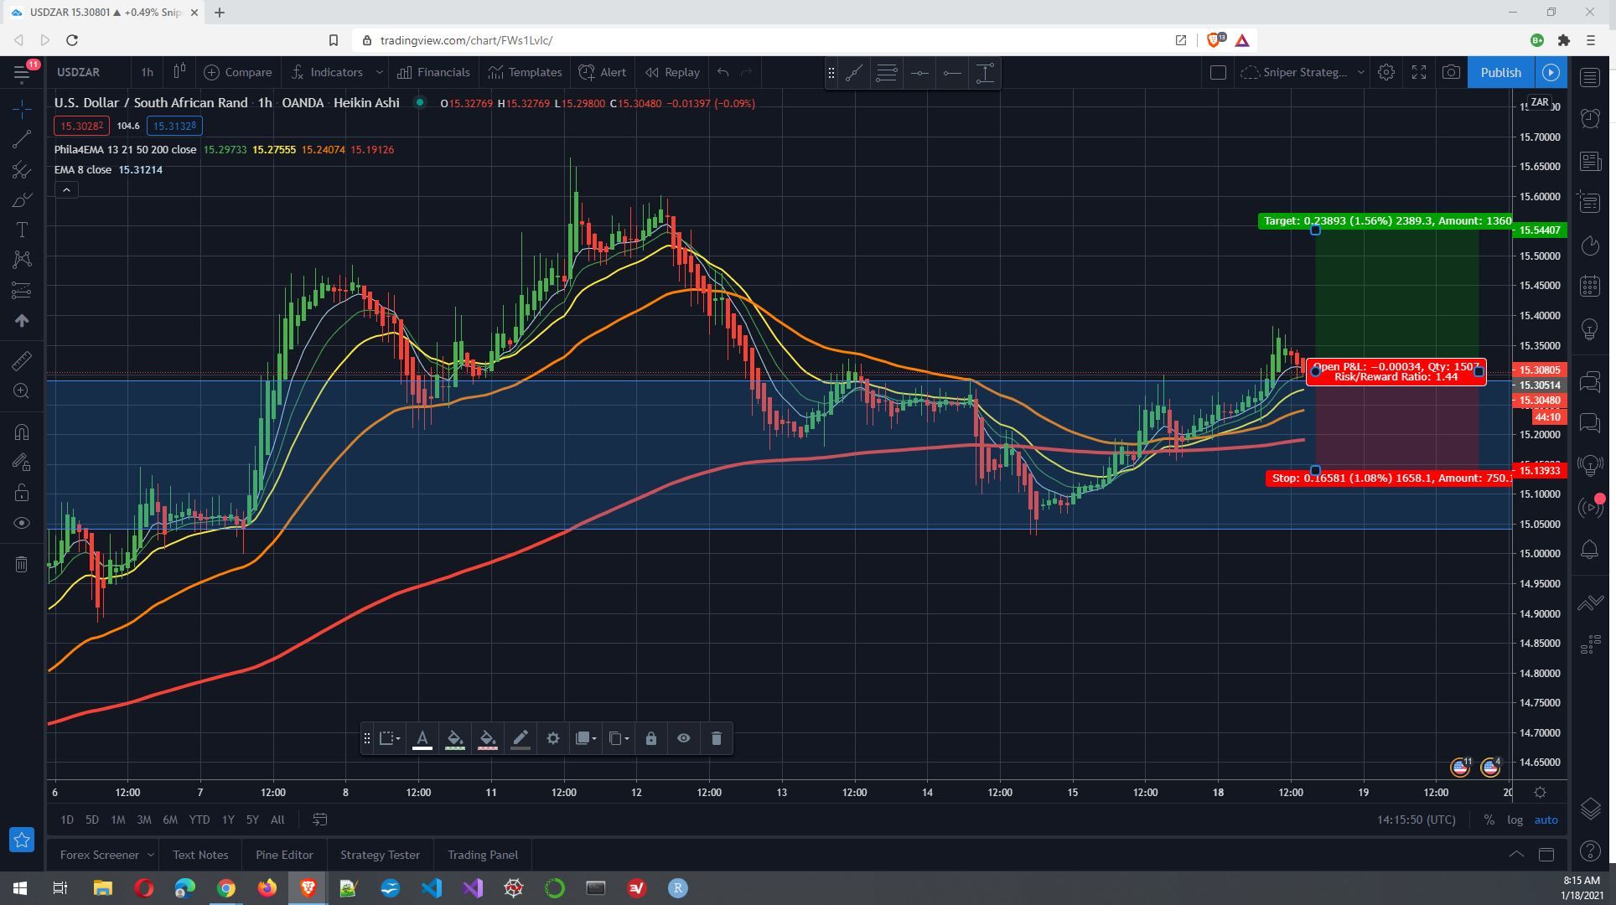Change the stop fill color swatch
Image resolution: width=1616 pixels, height=905 pixels.
(x=488, y=739)
